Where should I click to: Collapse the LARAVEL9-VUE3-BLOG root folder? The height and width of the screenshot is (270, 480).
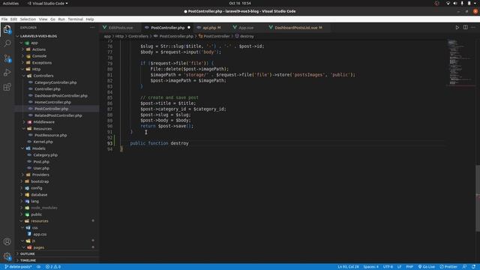pos(38,36)
